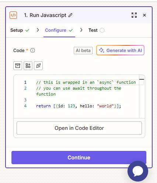Select the Configure tab
This screenshot has height=183, width=157.
[59, 30]
